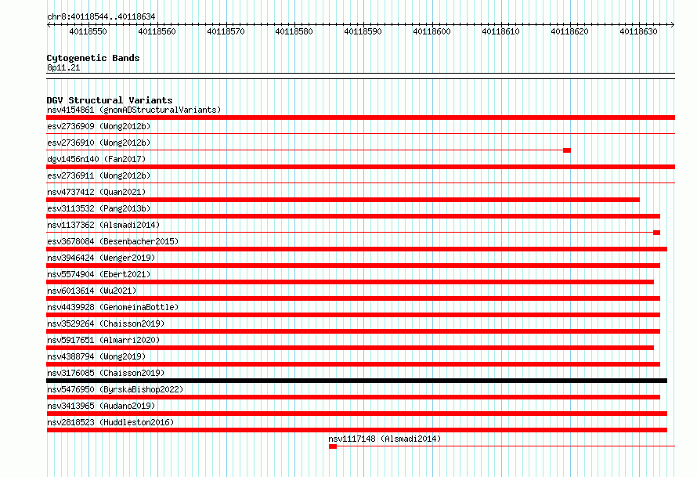Click ruler position 40118610

[500, 31]
